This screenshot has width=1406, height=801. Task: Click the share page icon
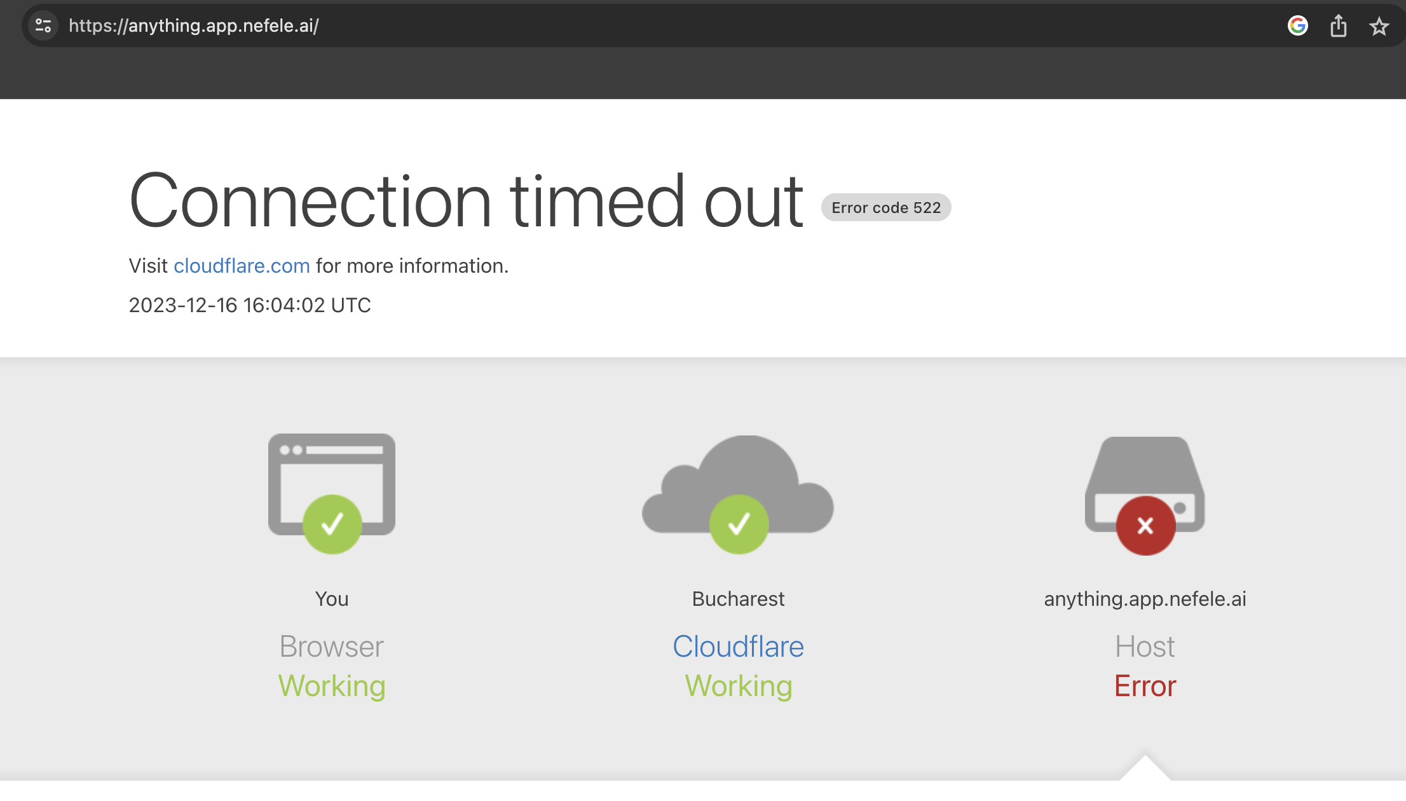1338,25
